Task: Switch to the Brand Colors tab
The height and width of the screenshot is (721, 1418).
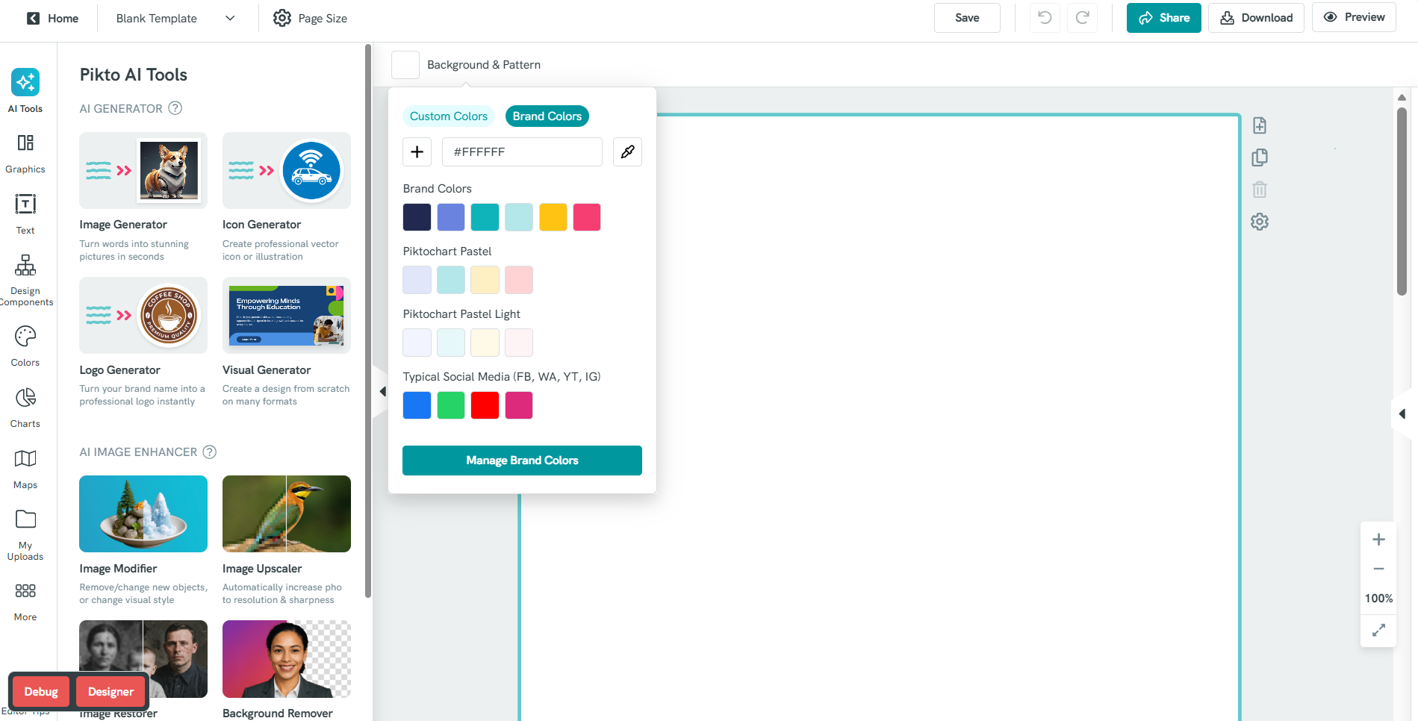Action: point(547,116)
